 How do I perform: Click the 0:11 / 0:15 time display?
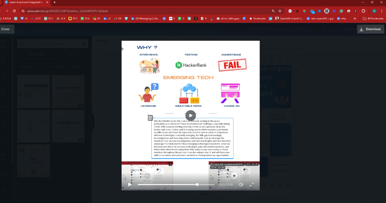pyautogui.click(x=226, y=185)
